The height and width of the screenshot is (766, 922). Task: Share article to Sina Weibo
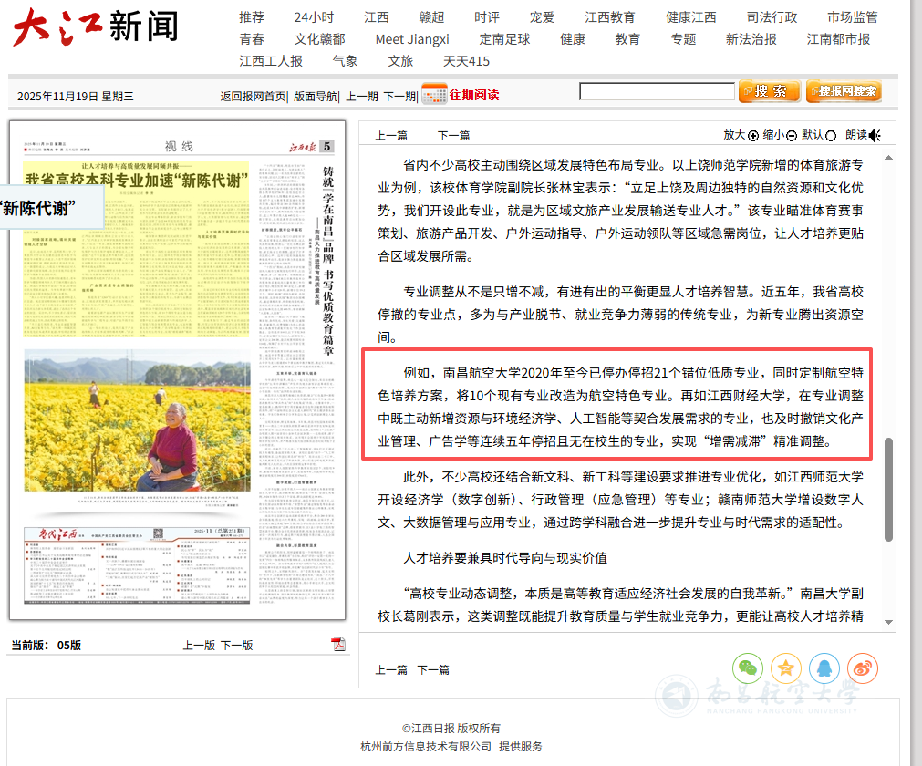click(x=862, y=668)
